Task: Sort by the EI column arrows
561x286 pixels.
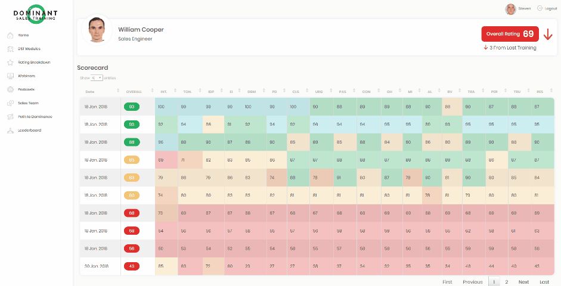Action: (239, 91)
